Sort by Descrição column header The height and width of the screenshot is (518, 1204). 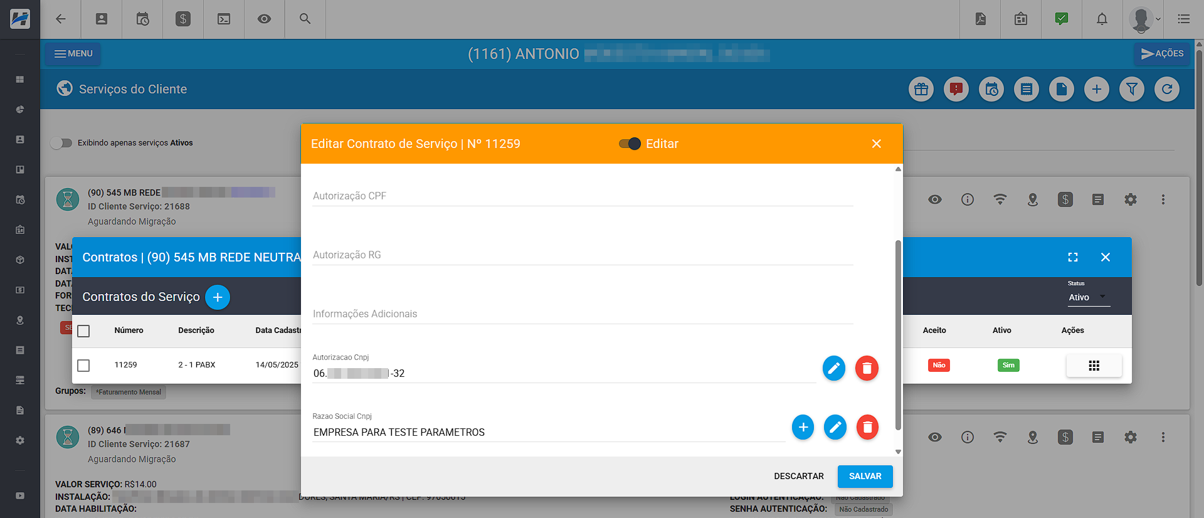196,330
